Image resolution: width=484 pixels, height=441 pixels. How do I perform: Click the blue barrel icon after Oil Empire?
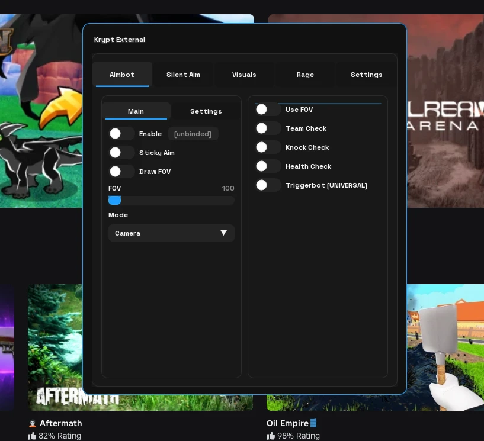(x=313, y=423)
